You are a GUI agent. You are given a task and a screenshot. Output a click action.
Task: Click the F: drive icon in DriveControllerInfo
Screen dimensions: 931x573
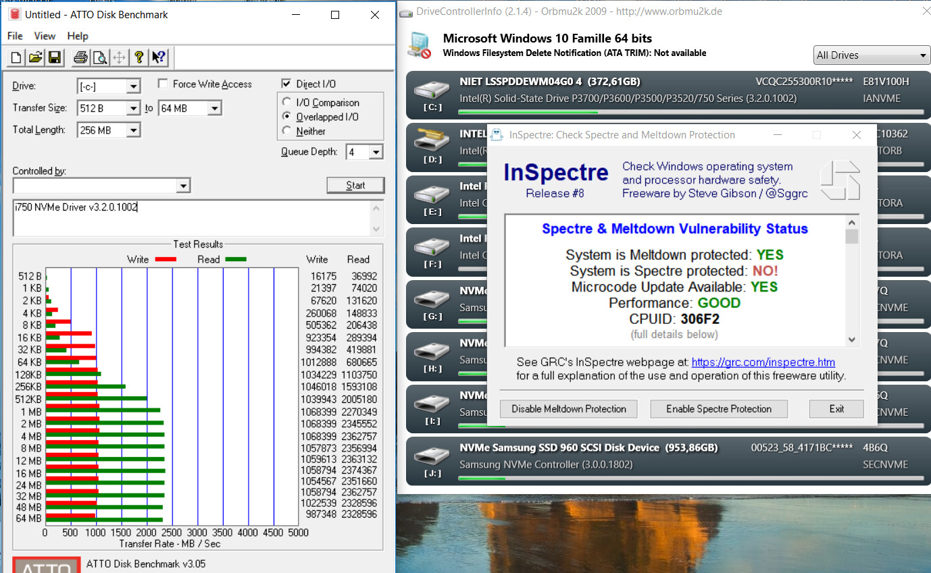[x=431, y=247]
